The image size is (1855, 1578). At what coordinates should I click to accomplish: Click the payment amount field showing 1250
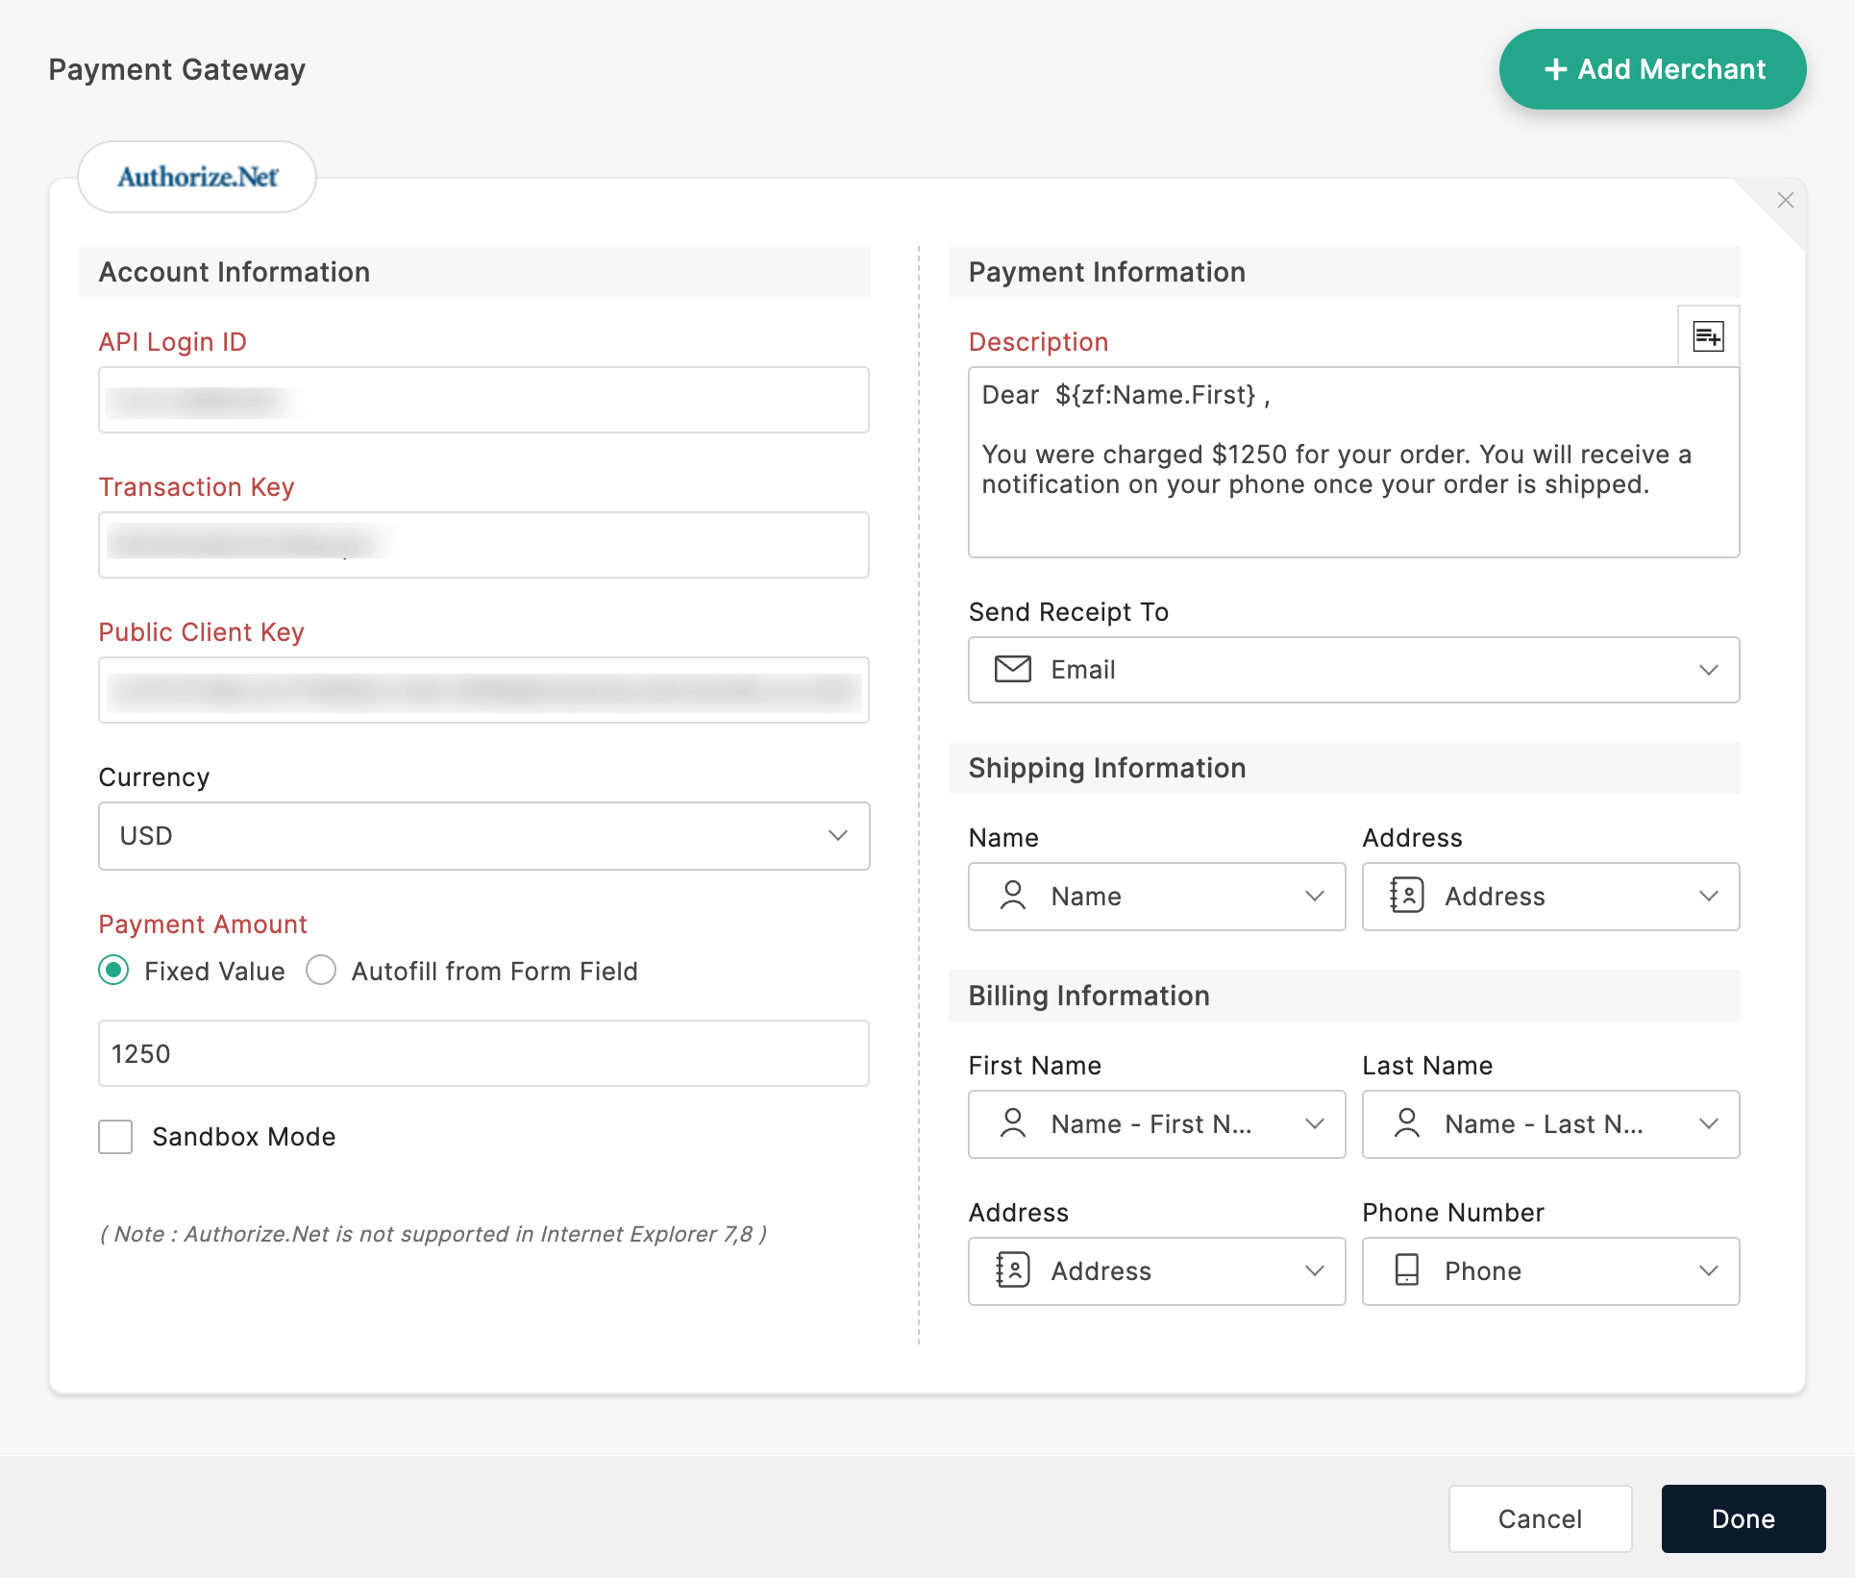(x=483, y=1053)
